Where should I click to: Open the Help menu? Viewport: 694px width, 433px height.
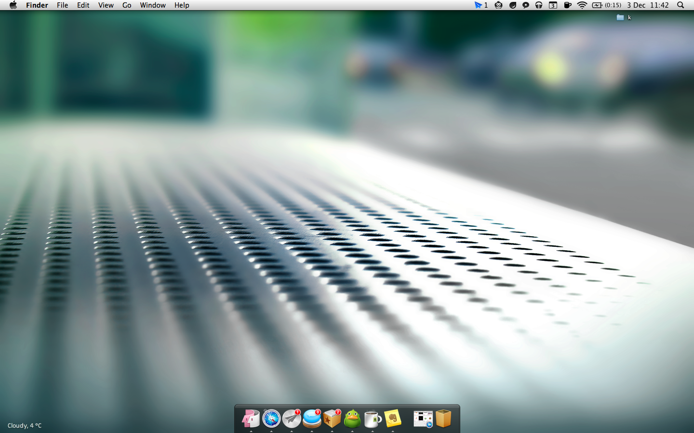click(182, 5)
